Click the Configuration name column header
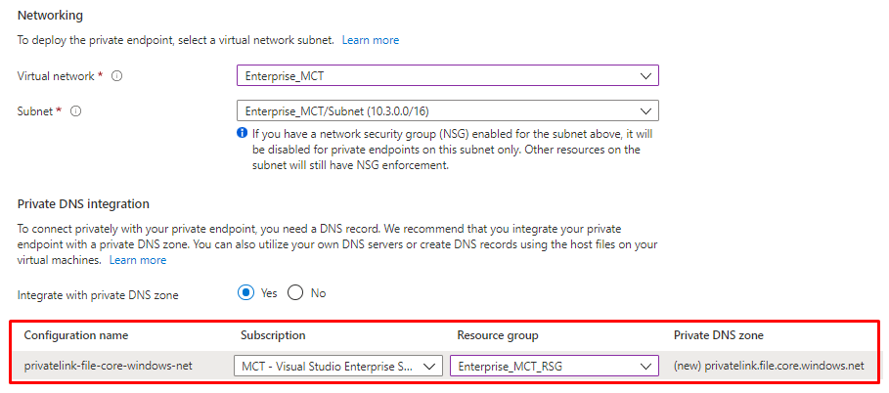889x393 pixels. point(76,335)
